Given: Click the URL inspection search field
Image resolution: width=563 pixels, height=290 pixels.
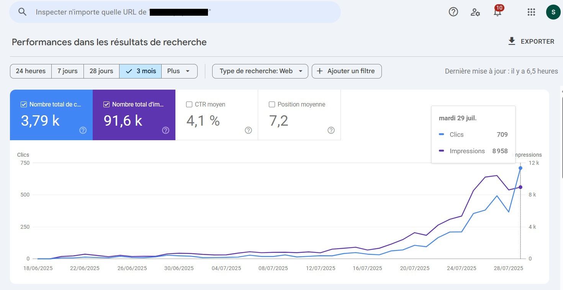Looking at the screenshot, I should [x=175, y=12].
